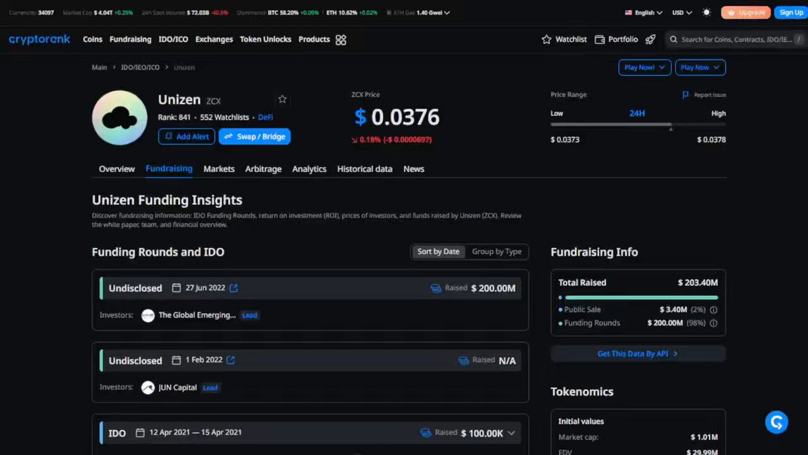Add Unizen to watchlist star

point(283,99)
